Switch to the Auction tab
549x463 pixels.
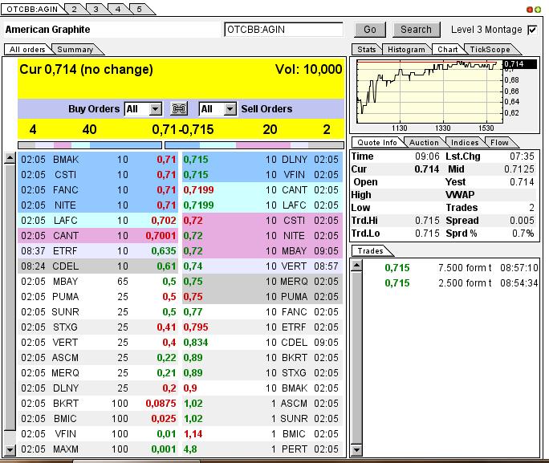[424, 143]
